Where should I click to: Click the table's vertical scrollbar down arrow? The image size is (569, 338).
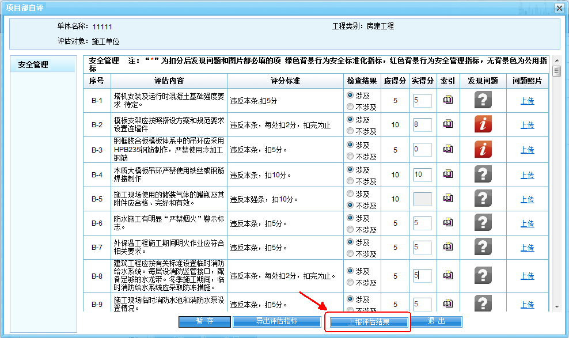coord(556,307)
